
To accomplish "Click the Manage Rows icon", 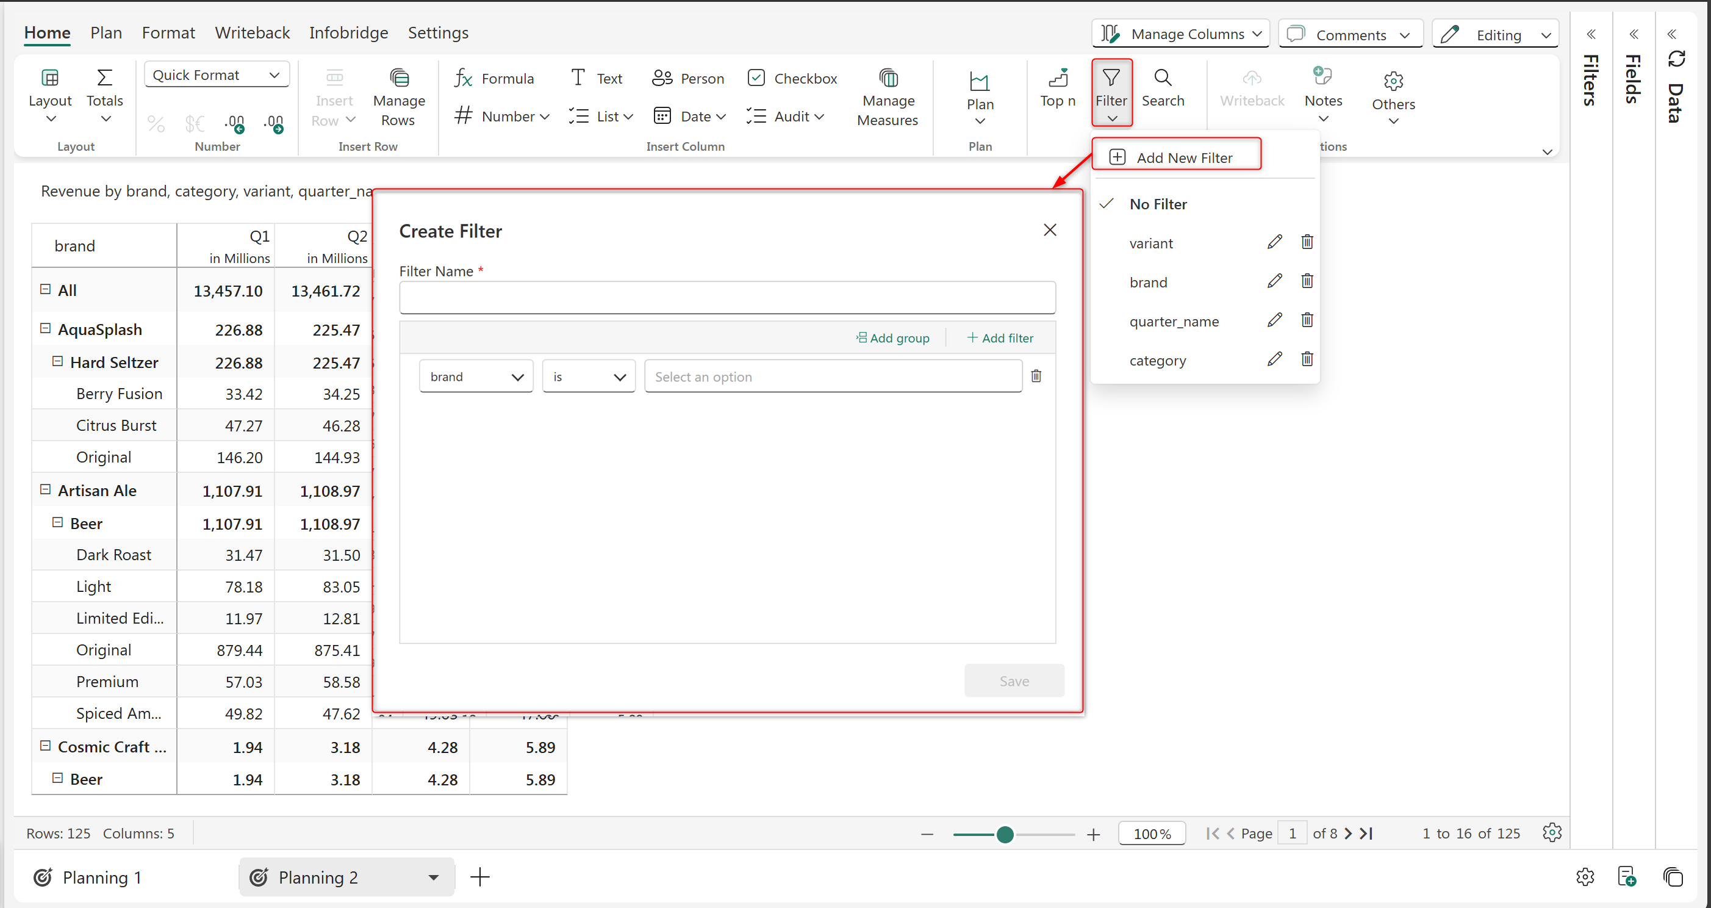I will (x=399, y=78).
